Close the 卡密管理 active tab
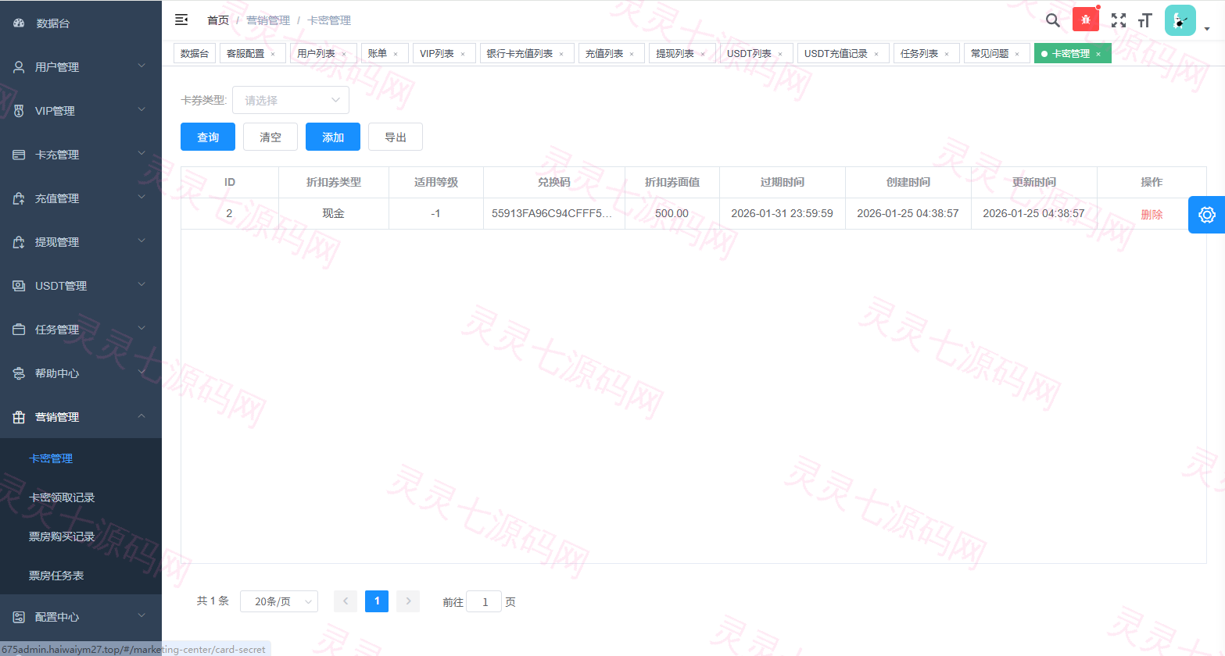This screenshot has width=1225, height=656. click(x=1098, y=54)
